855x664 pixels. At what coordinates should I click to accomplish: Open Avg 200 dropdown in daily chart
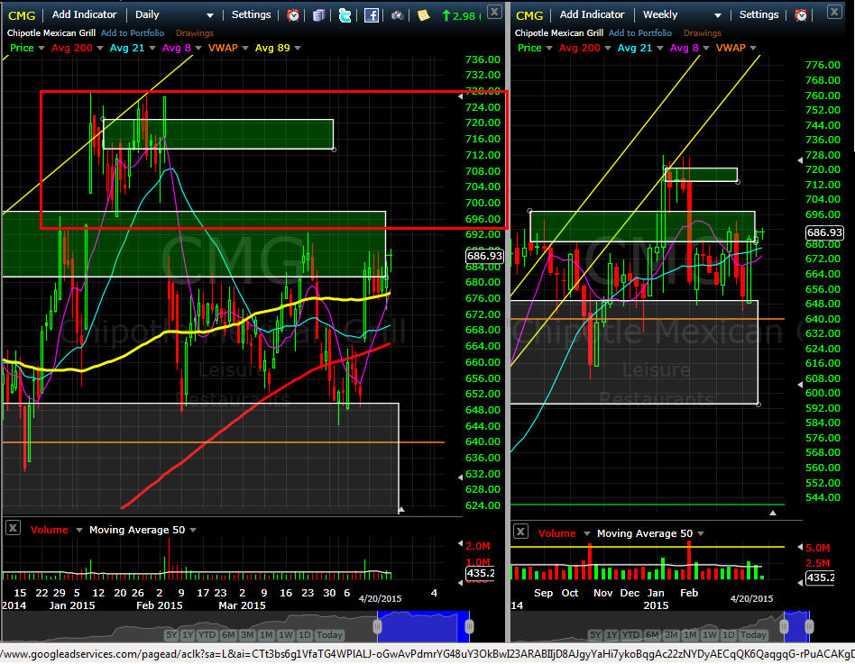(100, 48)
